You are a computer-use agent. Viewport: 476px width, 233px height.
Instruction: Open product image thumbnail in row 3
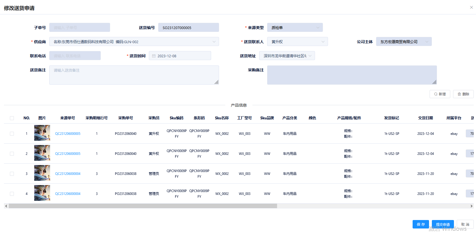coord(42,173)
